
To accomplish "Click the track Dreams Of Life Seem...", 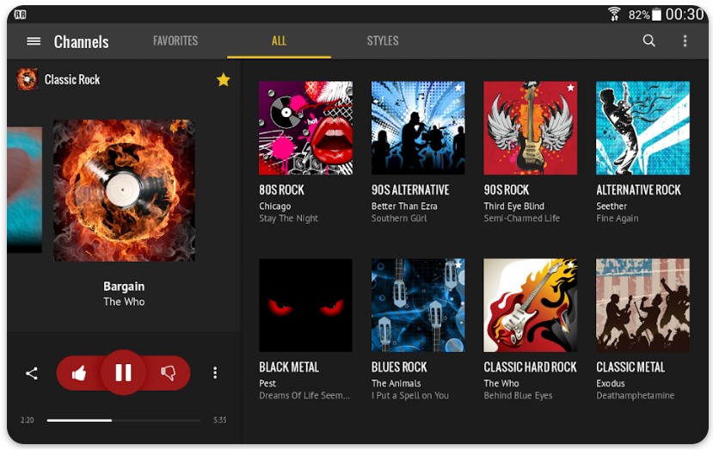I will pos(304,395).
